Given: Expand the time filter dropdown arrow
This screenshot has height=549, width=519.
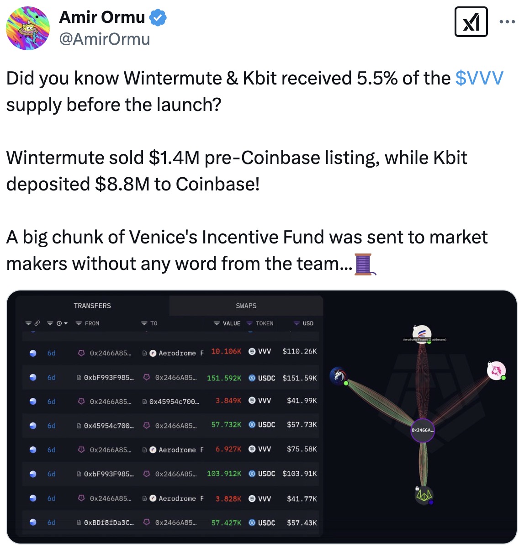Looking at the screenshot, I should [66, 323].
